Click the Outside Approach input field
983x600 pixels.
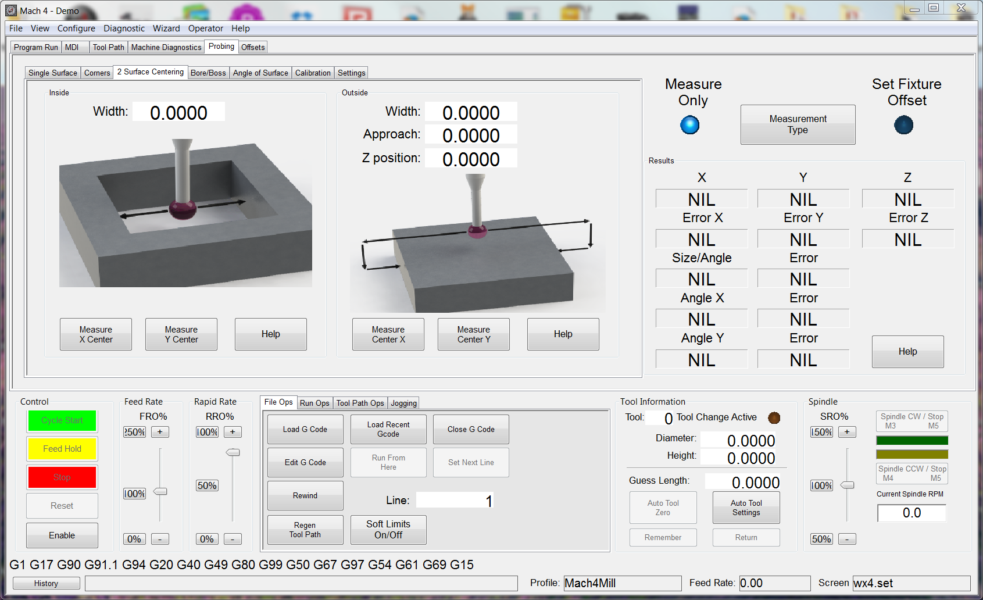(471, 135)
